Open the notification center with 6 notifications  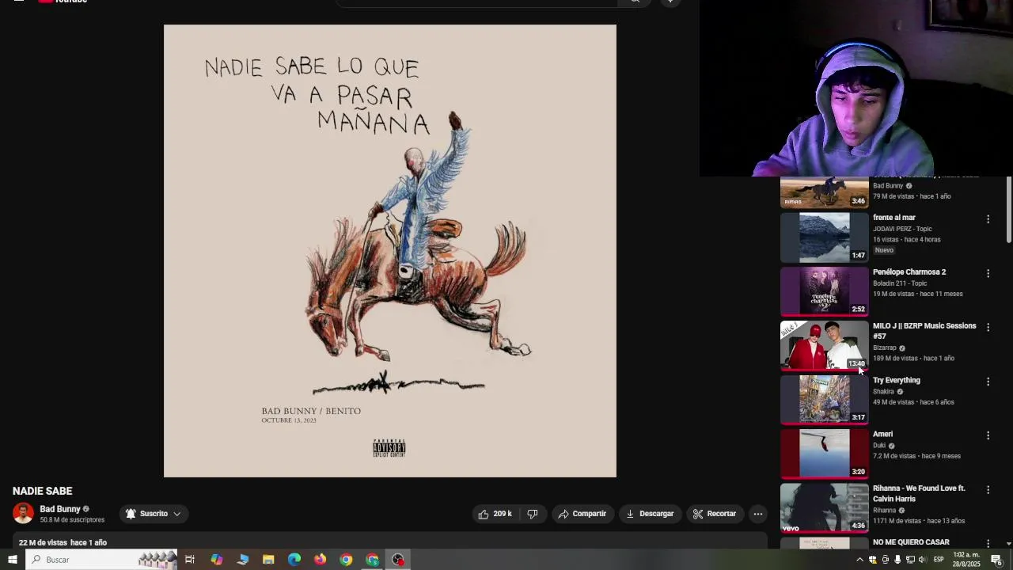(x=996, y=560)
